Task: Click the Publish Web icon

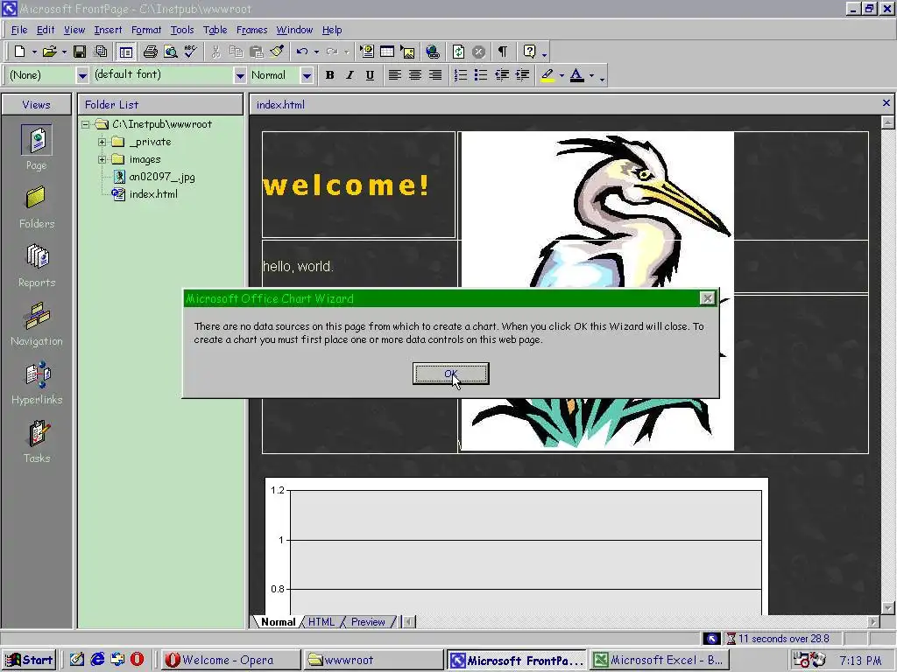Action: point(101,52)
